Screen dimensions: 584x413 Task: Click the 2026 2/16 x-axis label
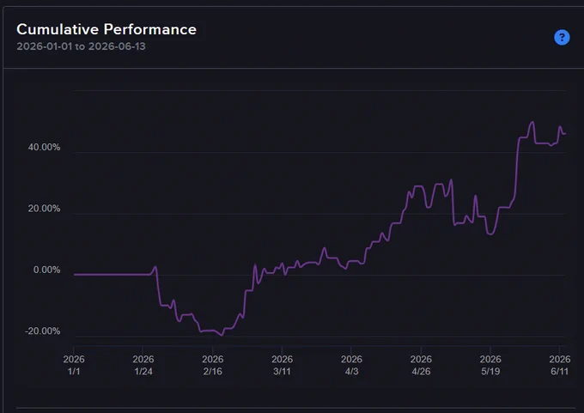(213, 365)
